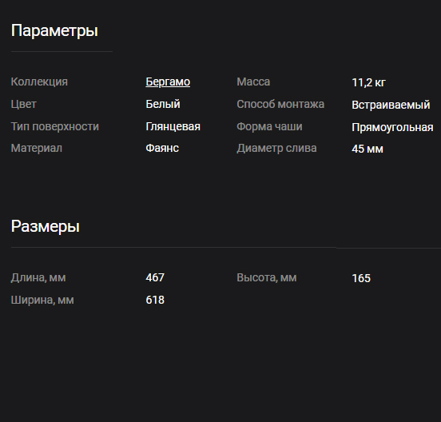This screenshot has width=441, height=422.
Task: Select the Тип поверхности label
Action: point(55,126)
